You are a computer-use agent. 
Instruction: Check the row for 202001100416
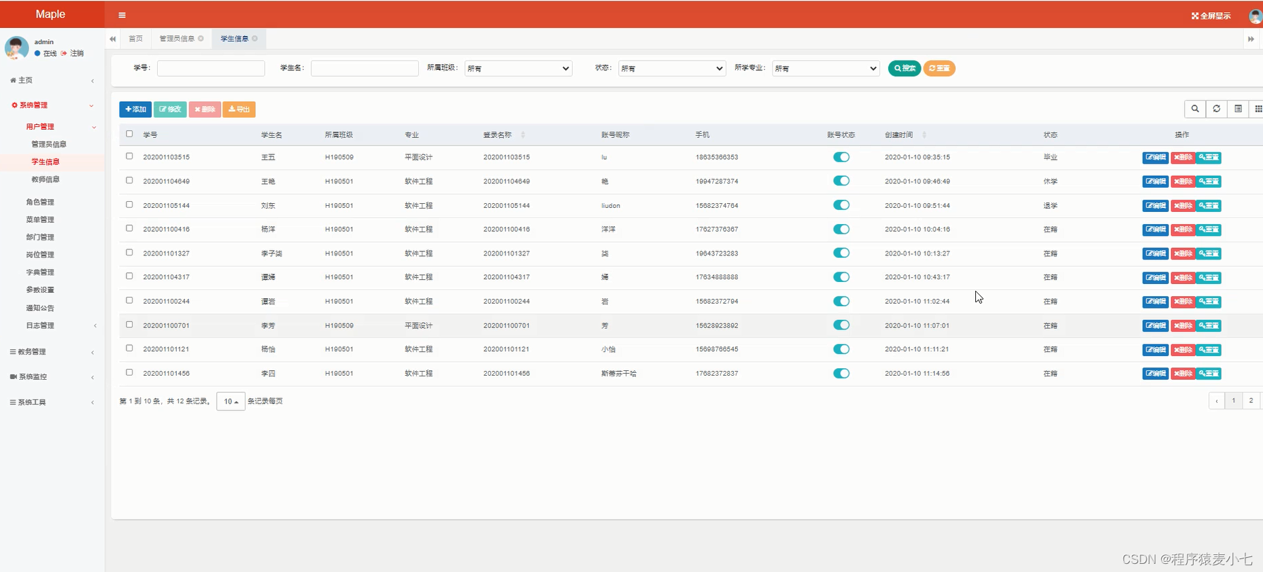[x=129, y=228]
